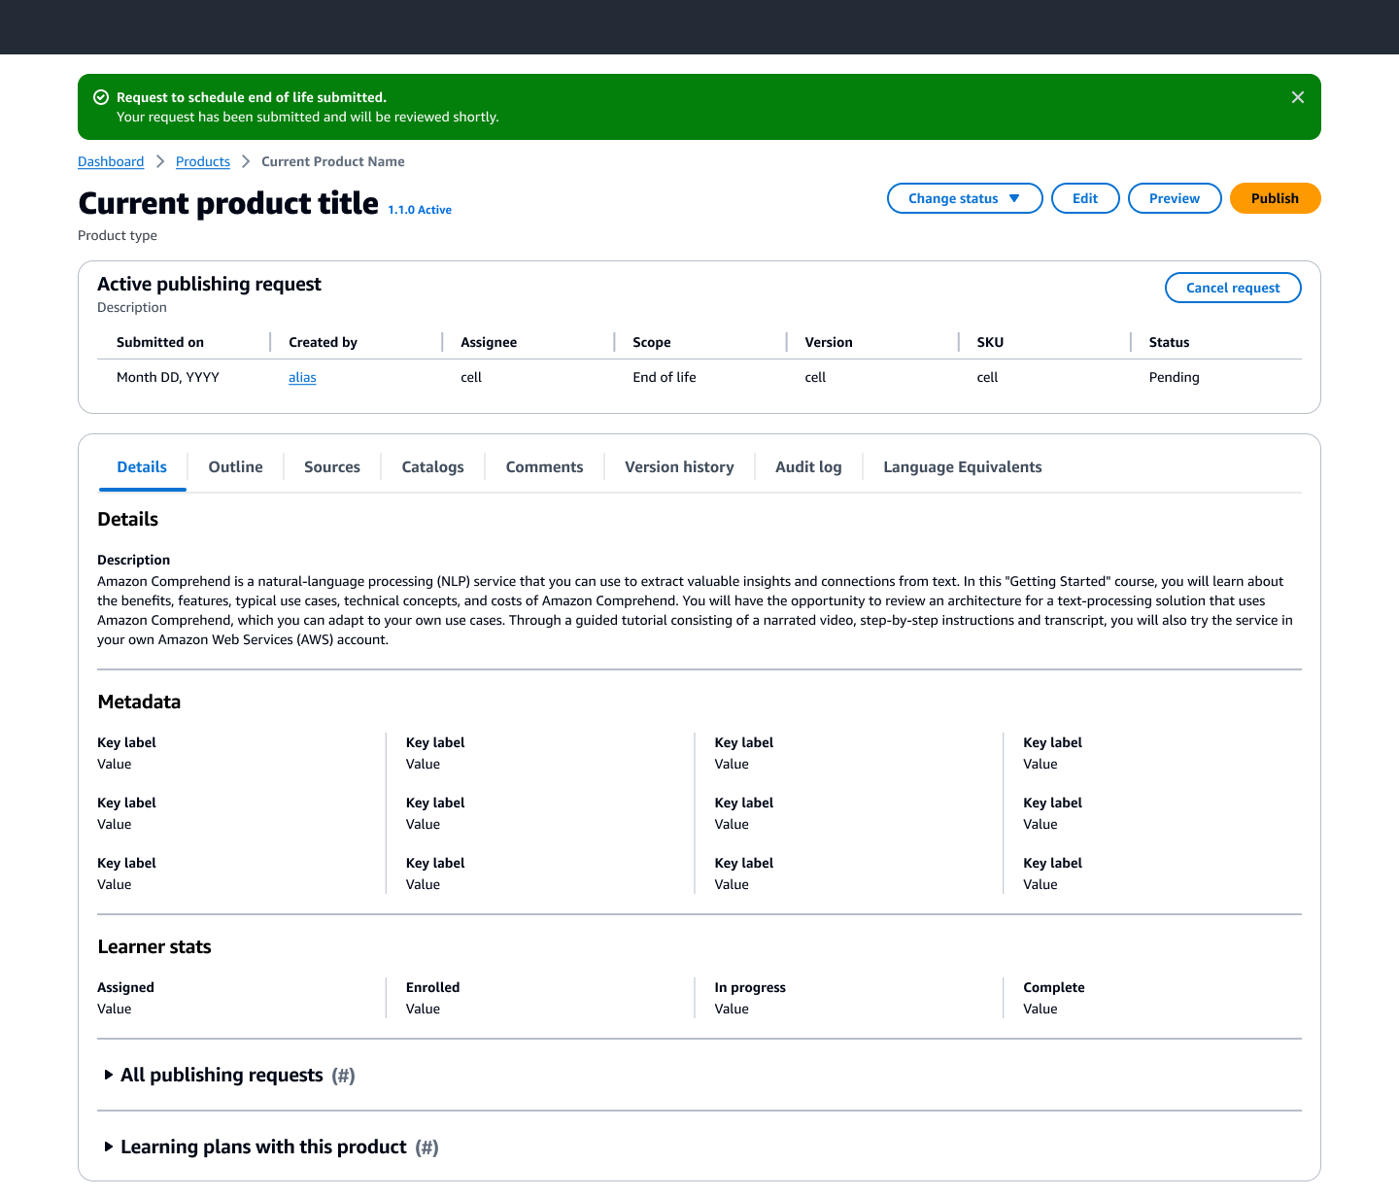
Task: Click the Submitted on column header
Action: click(160, 342)
